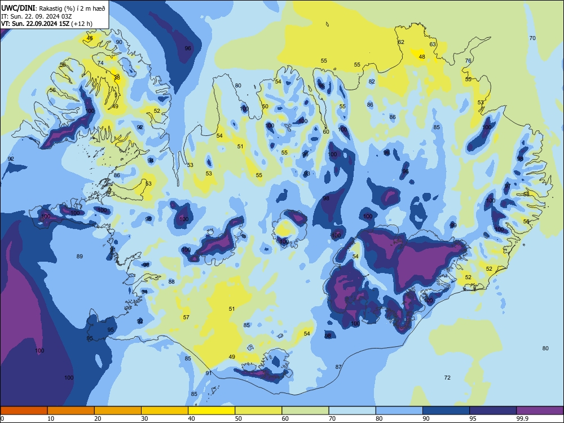This screenshot has width=564, height=423.
Task: Click the "76" humidity value on the map
Action: tap(468, 60)
